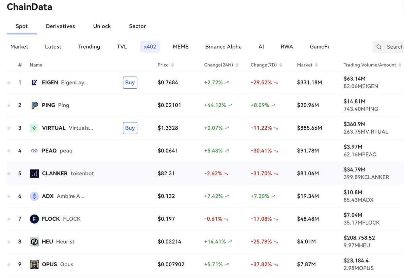404x277 pixels.
Task: Click the EIGEN token logo icon
Action: (x=34, y=82)
